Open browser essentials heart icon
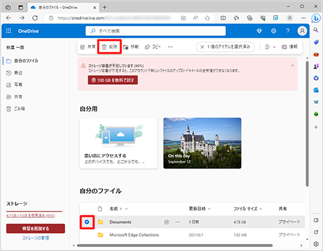Image resolution: width=323 pixels, height=251 pixels. (263, 18)
